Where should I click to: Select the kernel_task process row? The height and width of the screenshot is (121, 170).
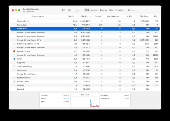[85, 25]
